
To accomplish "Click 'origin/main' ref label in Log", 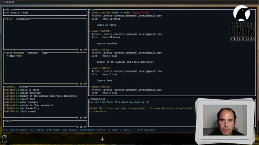I will coord(140,12).
